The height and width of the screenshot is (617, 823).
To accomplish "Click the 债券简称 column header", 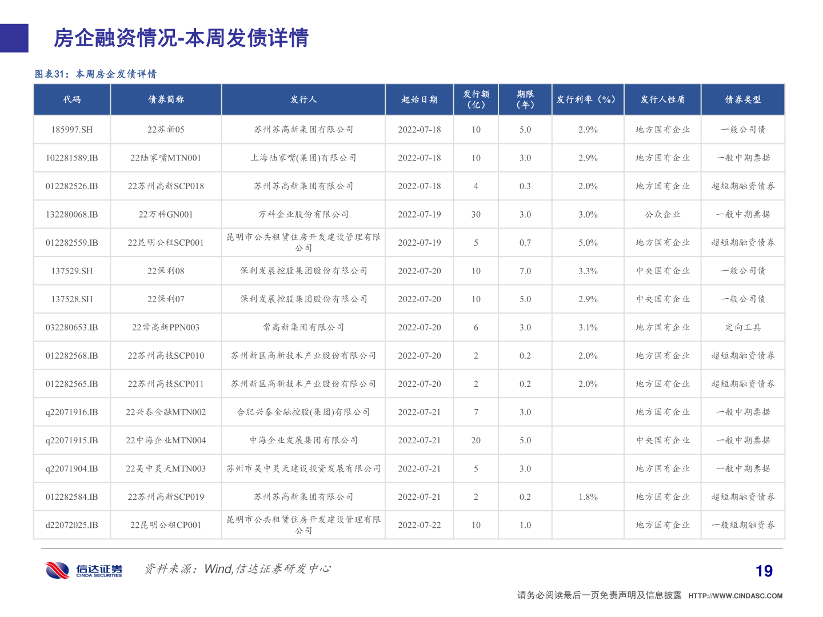I will click(x=166, y=99).
